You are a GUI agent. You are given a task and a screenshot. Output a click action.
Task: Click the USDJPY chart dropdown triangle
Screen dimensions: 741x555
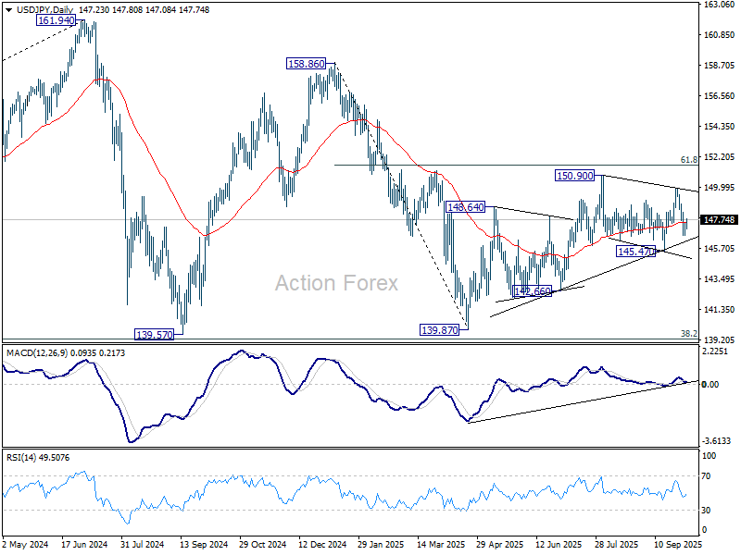(x=8, y=10)
